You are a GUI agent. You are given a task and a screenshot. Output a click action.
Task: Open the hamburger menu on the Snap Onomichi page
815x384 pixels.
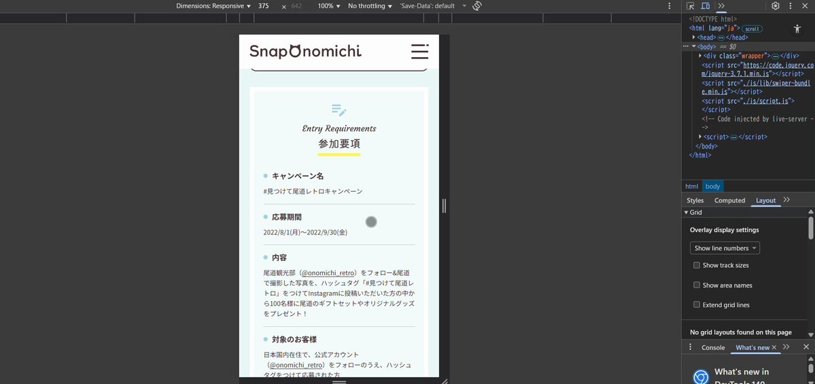click(419, 52)
